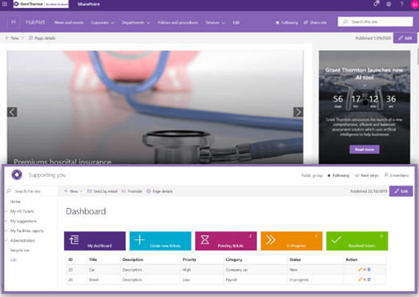
Task: Open the New dropdown on HubNet page
Action: (14, 38)
